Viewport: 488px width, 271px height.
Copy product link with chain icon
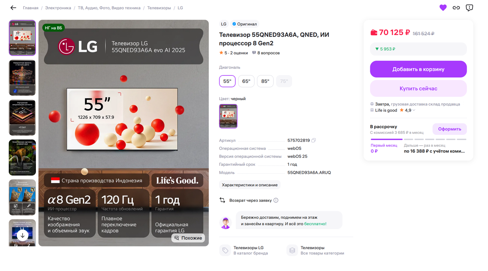coord(456,8)
